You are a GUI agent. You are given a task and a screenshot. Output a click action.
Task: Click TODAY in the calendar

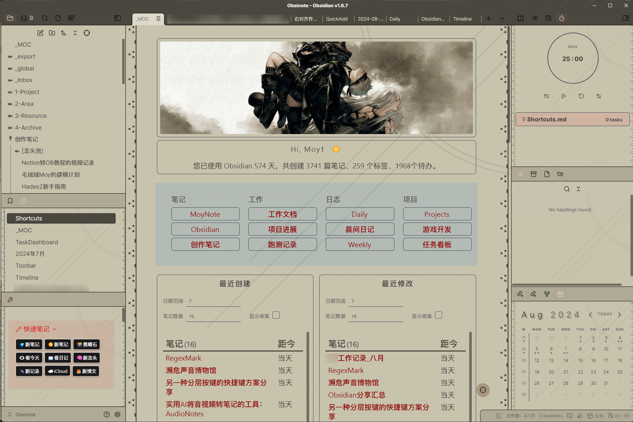[605, 314]
